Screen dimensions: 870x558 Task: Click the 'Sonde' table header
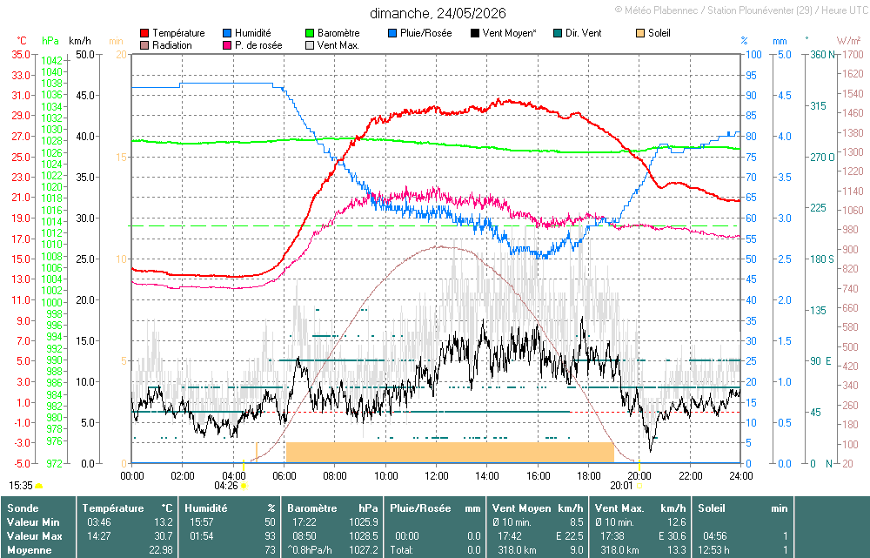(23, 508)
